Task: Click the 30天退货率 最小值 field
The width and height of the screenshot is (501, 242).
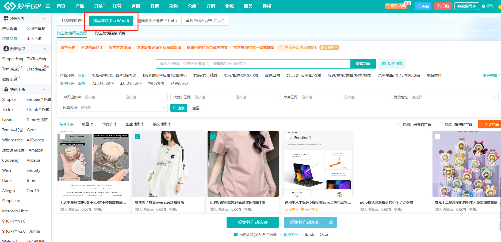Action: pyautogui.click(x=101, y=97)
